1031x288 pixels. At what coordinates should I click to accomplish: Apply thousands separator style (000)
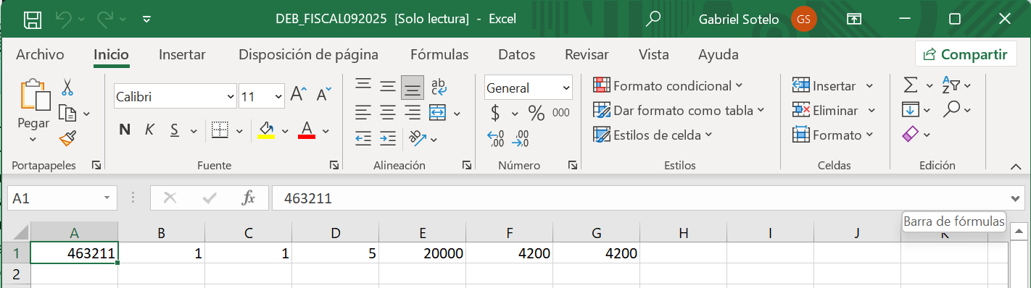pos(561,113)
